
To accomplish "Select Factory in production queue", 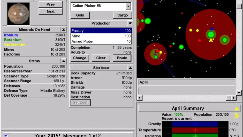I will [101, 31].
